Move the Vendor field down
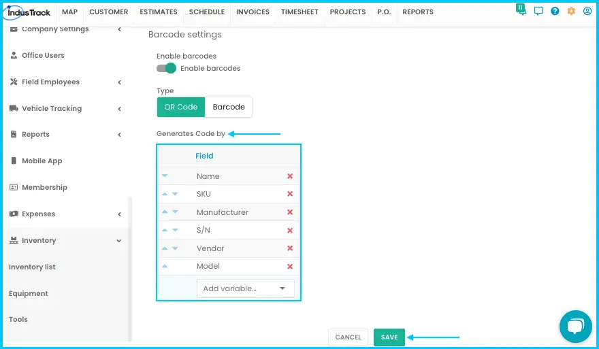 pyautogui.click(x=175, y=248)
